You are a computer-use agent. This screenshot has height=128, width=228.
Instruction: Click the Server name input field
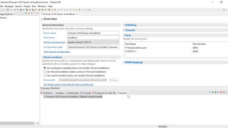pos(93,33)
